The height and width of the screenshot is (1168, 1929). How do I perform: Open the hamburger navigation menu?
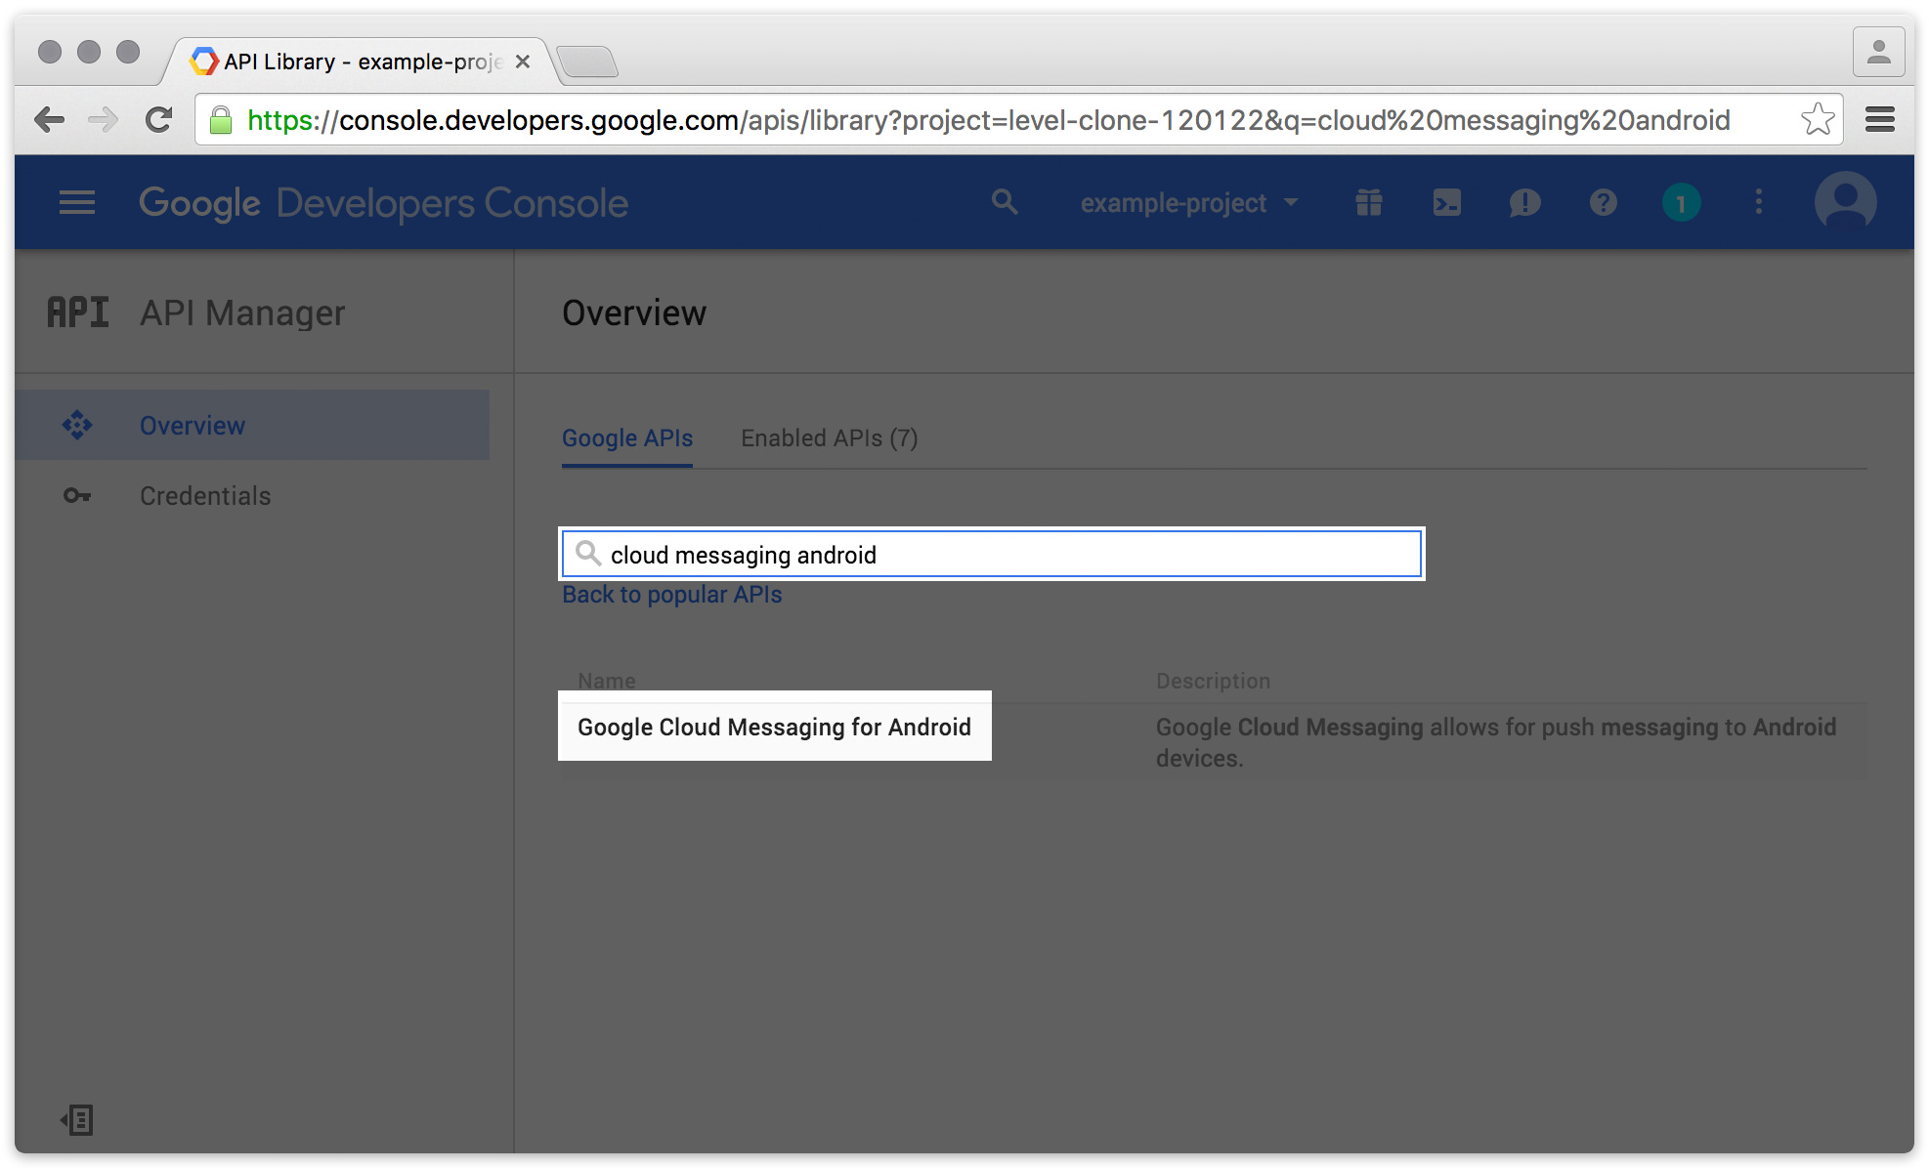(76, 202)
